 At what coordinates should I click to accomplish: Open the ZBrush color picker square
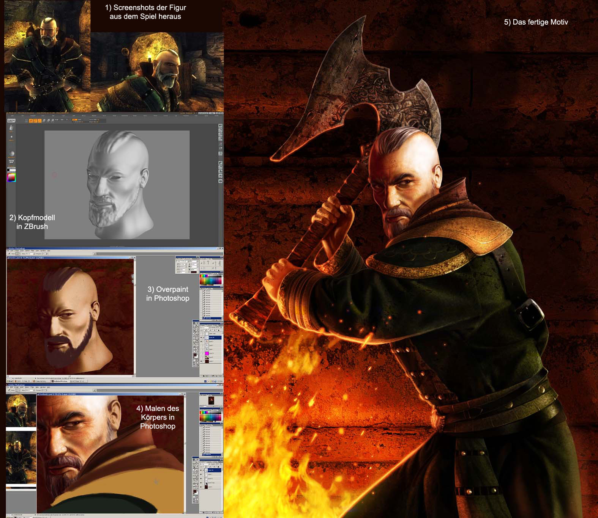[x=11, y=178]
